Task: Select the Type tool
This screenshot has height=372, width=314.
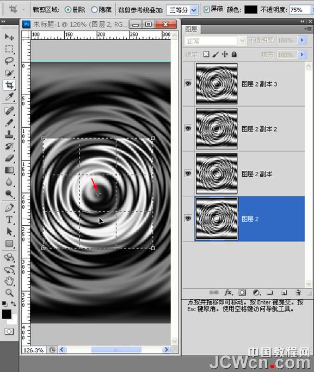Action: tap(9, 220)
